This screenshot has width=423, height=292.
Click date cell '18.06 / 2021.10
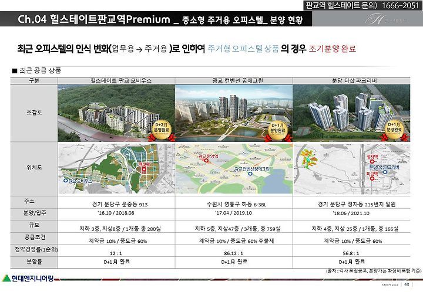pos(351,213)
